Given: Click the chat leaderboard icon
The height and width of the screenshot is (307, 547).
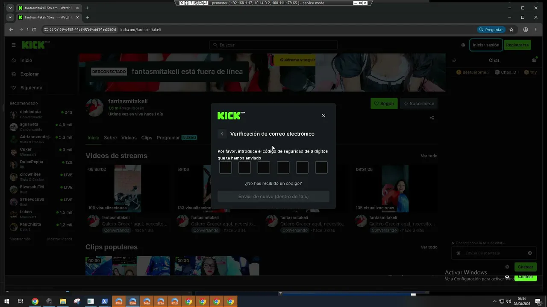Looking at the screenshot, I should point(534,61).
